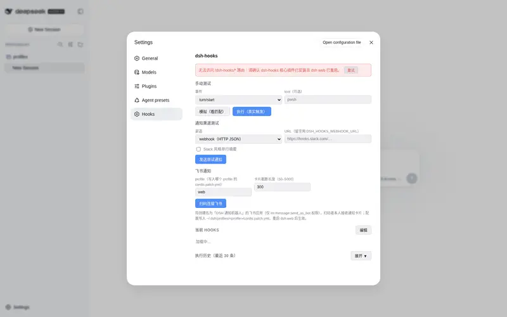The image size is (507, 317).
Task: Click the 模拟（看匹配）button
Action: pos(212,112)
